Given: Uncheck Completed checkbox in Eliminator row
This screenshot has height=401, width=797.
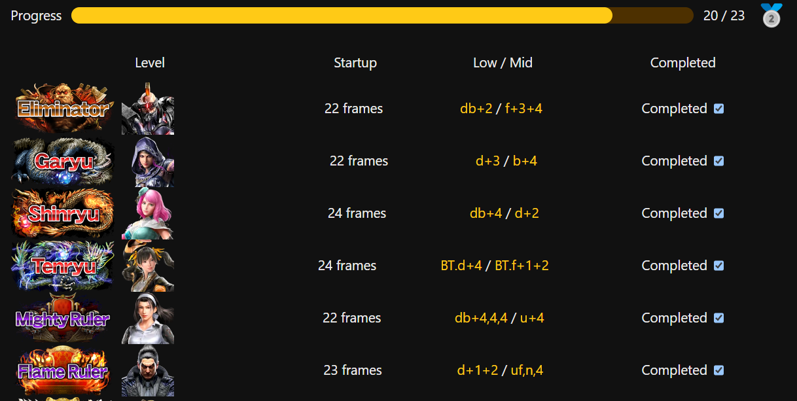Looking at the screenshot, I should point(718,109).
